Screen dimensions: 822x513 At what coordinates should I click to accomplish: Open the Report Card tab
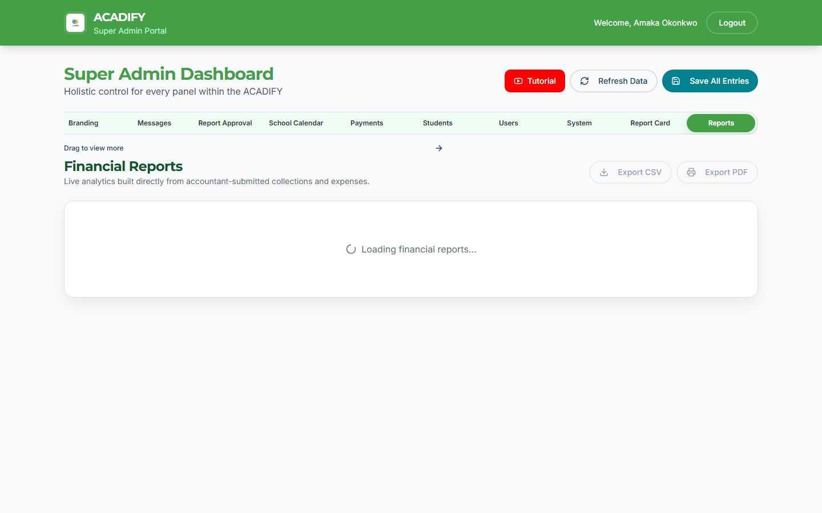pos(650,123)
